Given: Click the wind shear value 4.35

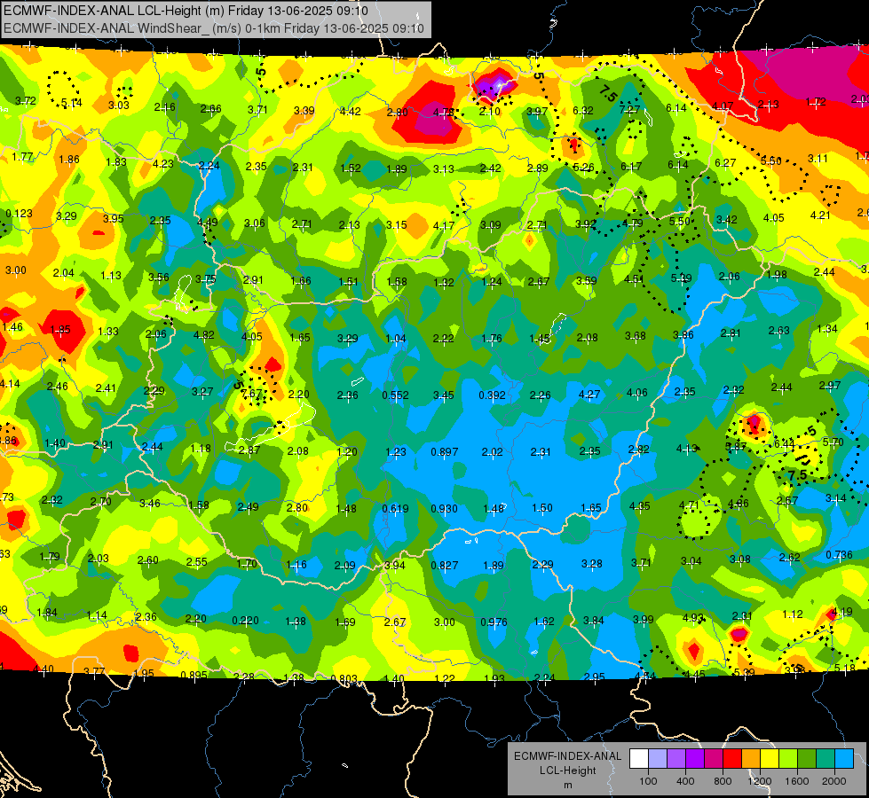Looking at the screenshot, I should pyautogui.click(x=640, y=505).
